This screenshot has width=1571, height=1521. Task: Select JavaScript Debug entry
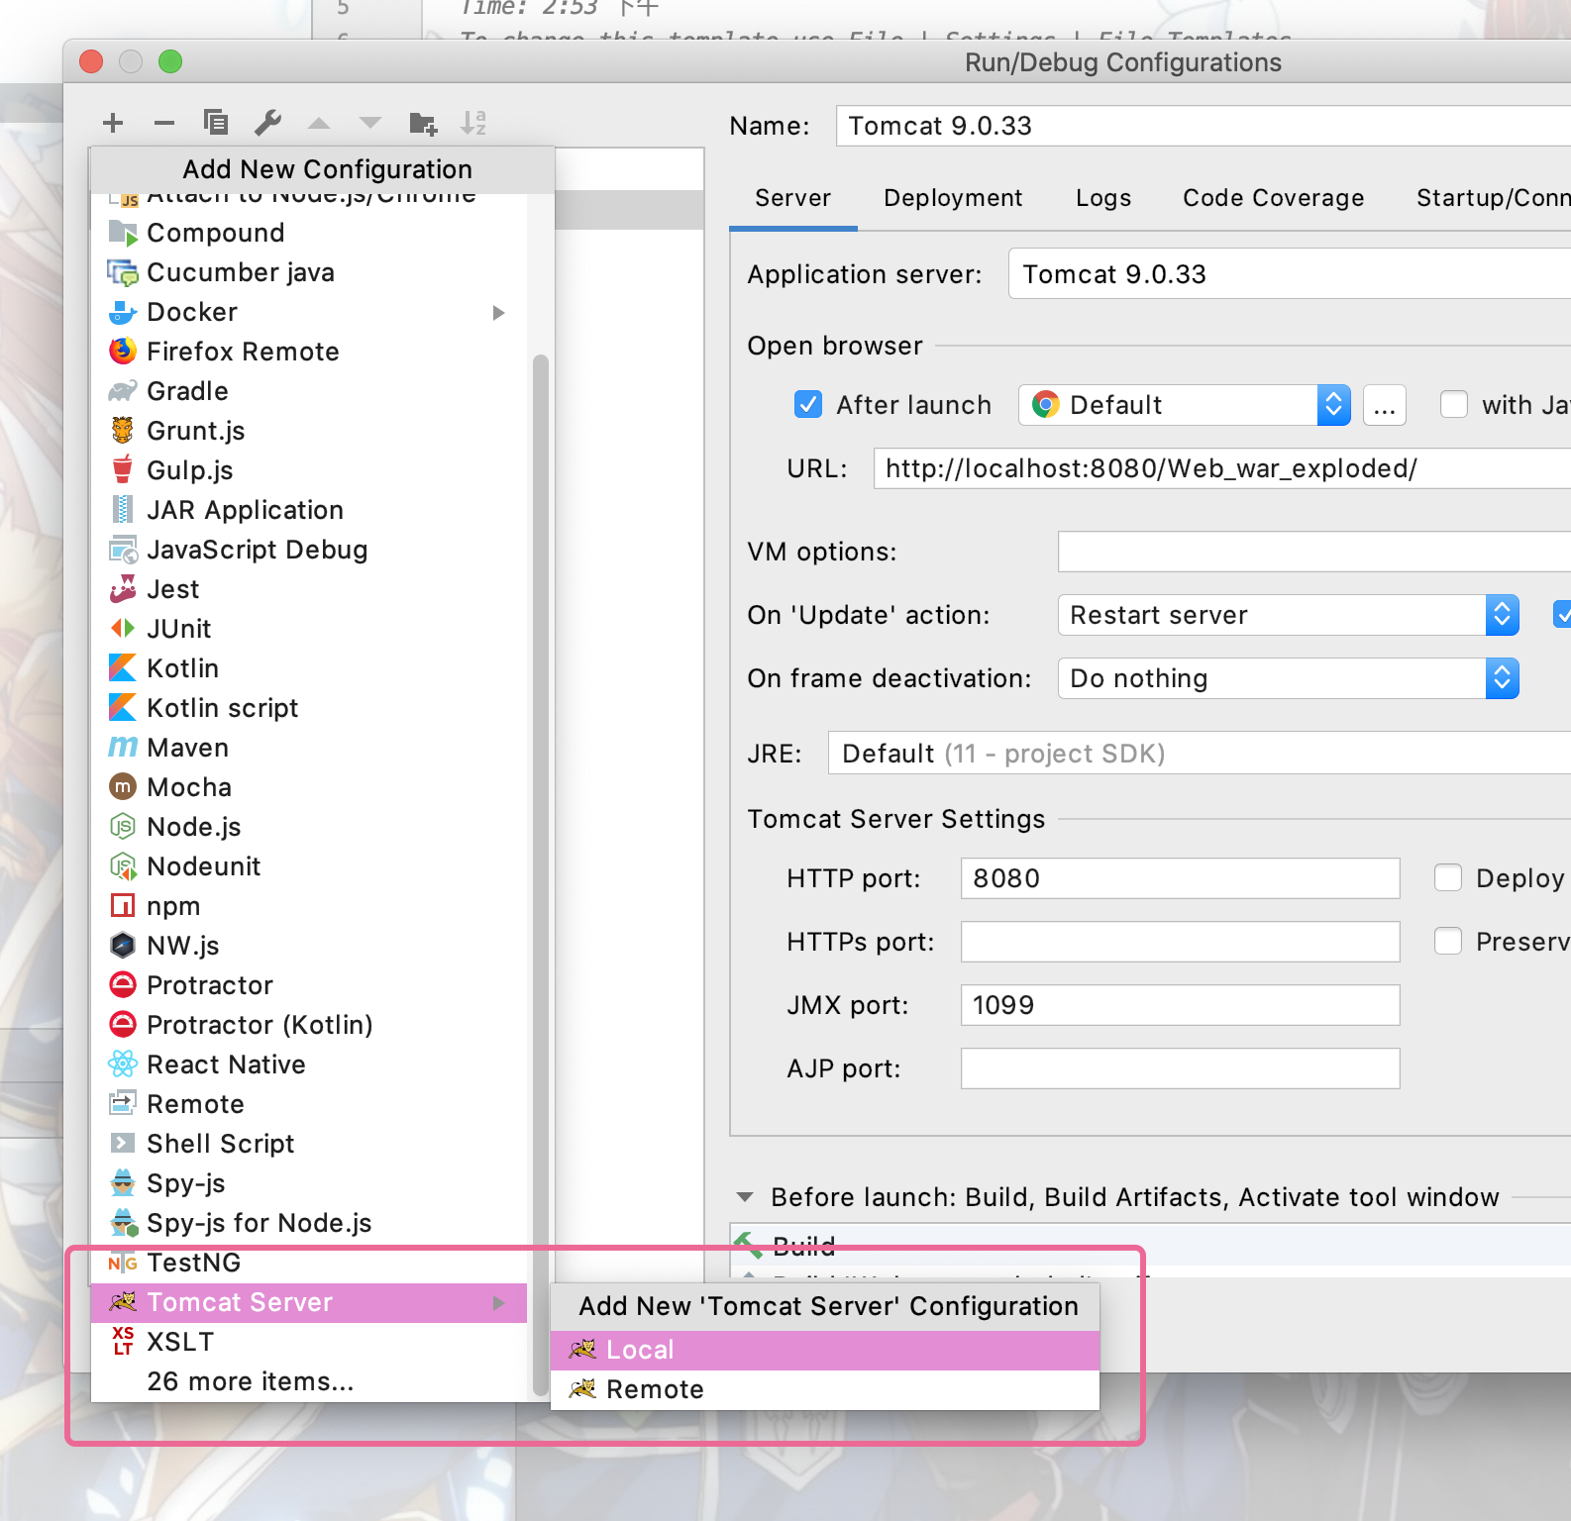click(x=308, y=550)
